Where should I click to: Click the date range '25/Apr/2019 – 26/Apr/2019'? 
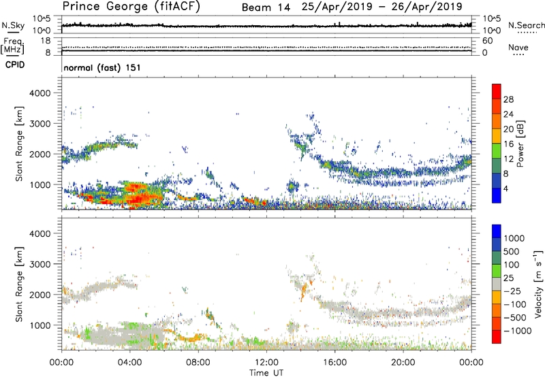click(x=382, y=7)
